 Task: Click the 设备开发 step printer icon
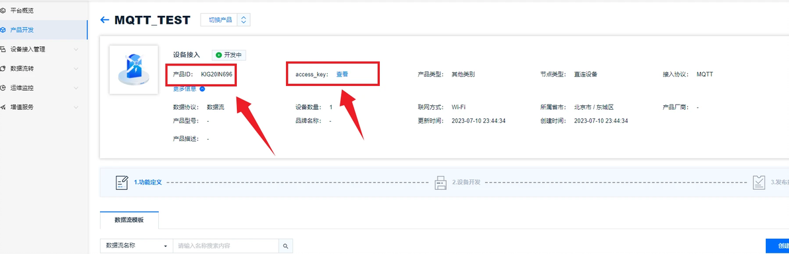point(441,182)
